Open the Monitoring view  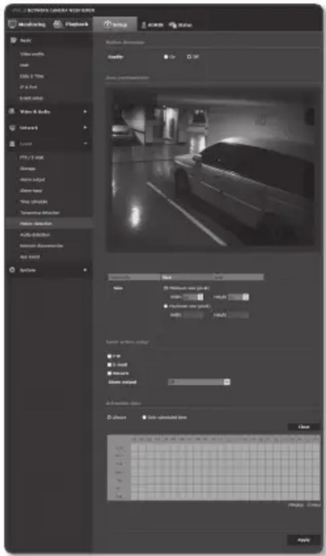[x=27, y=24]
